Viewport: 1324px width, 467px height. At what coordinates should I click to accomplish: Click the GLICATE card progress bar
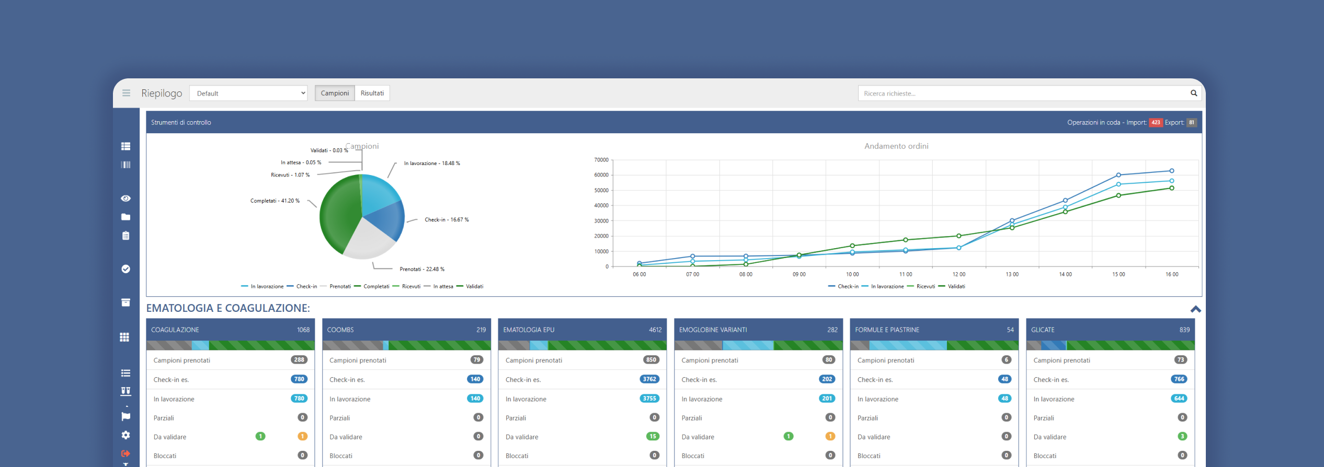pos(1110,345)
